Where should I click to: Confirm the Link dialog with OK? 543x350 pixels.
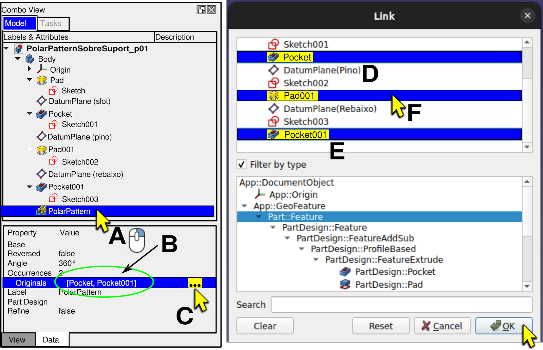tap(504, 326)
